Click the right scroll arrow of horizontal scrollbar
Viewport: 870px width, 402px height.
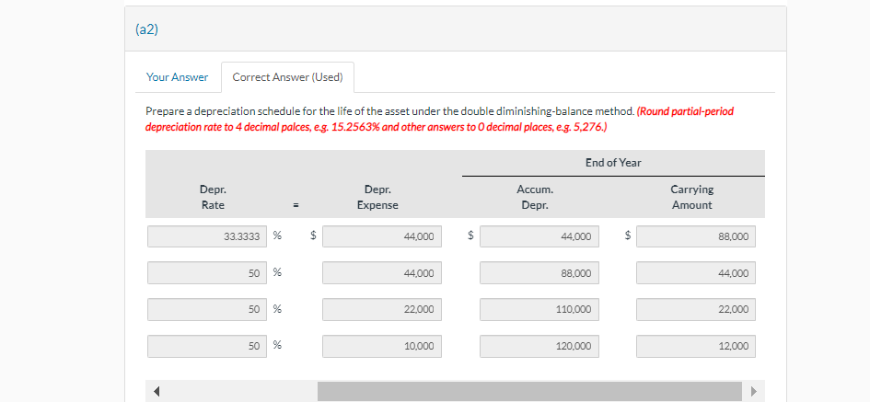pos(753,392)
